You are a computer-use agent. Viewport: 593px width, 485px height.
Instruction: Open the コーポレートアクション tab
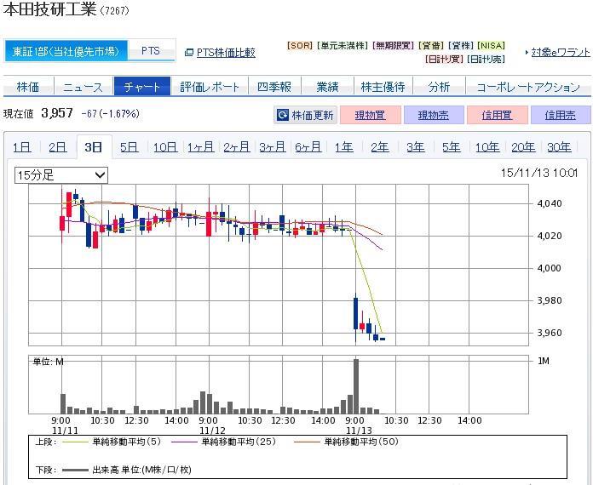528,87
